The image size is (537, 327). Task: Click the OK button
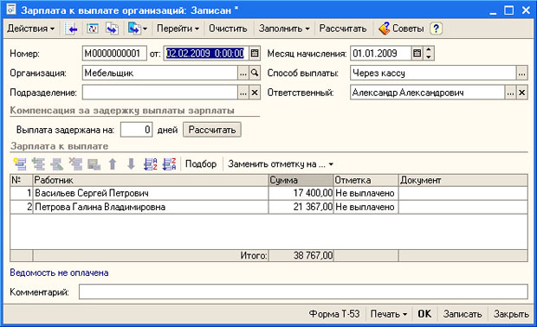[x=424, y=314]
